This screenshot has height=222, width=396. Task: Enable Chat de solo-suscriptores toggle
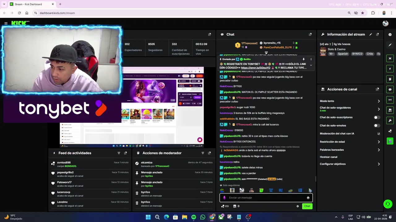tap(377, 117)
